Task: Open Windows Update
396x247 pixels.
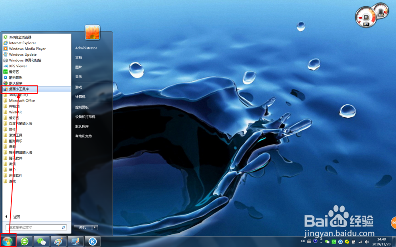Action: click(23, 55)
